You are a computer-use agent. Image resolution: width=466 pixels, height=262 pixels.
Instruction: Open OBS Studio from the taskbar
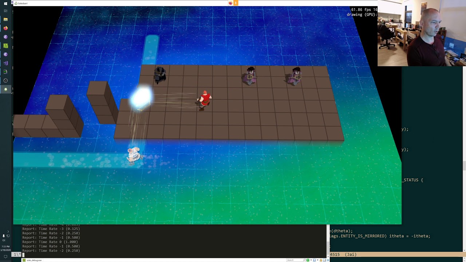pos(5,80)
